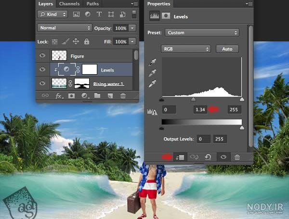Select the shape layer filter icon
The image size is (289, 219).
[x=111, y=14]
